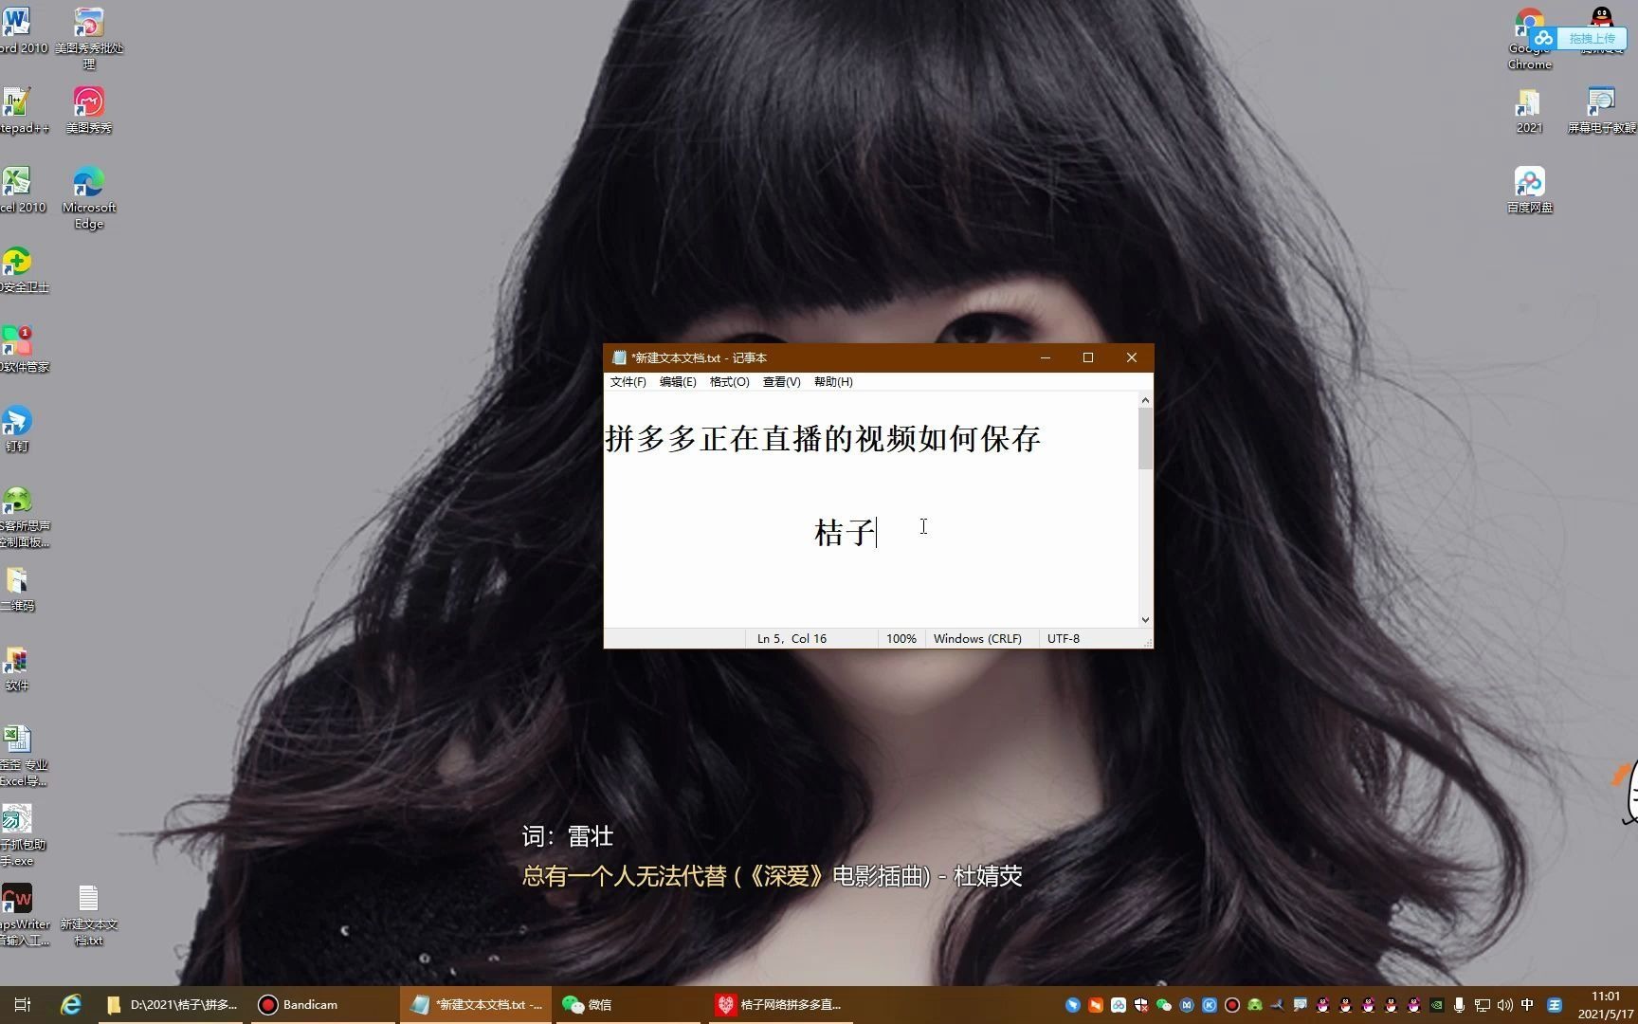Click 拖拽上传 Baidu upload widget

click(1579, 38)
